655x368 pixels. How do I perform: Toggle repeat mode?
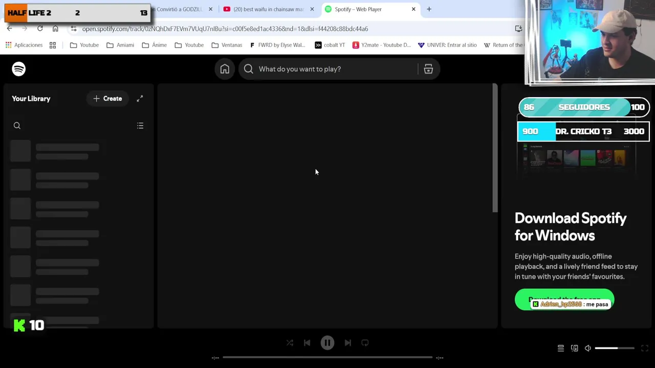pyautogui.click(x=365, y=343)
